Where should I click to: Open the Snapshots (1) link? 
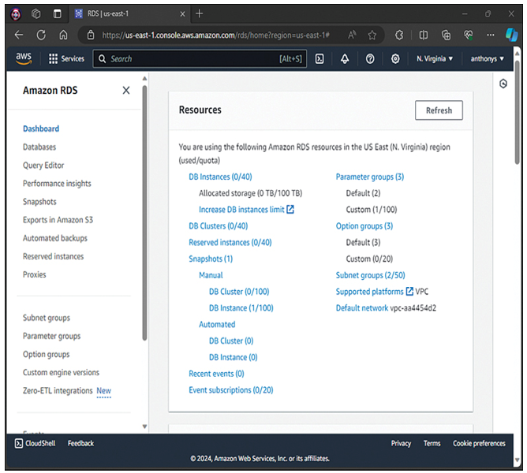point(211,259)
